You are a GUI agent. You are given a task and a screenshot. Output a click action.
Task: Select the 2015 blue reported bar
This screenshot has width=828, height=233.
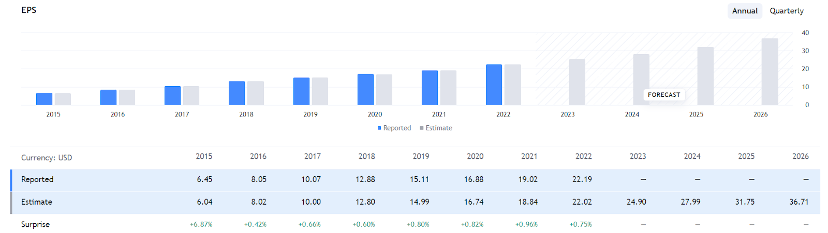tap(45, 99)
